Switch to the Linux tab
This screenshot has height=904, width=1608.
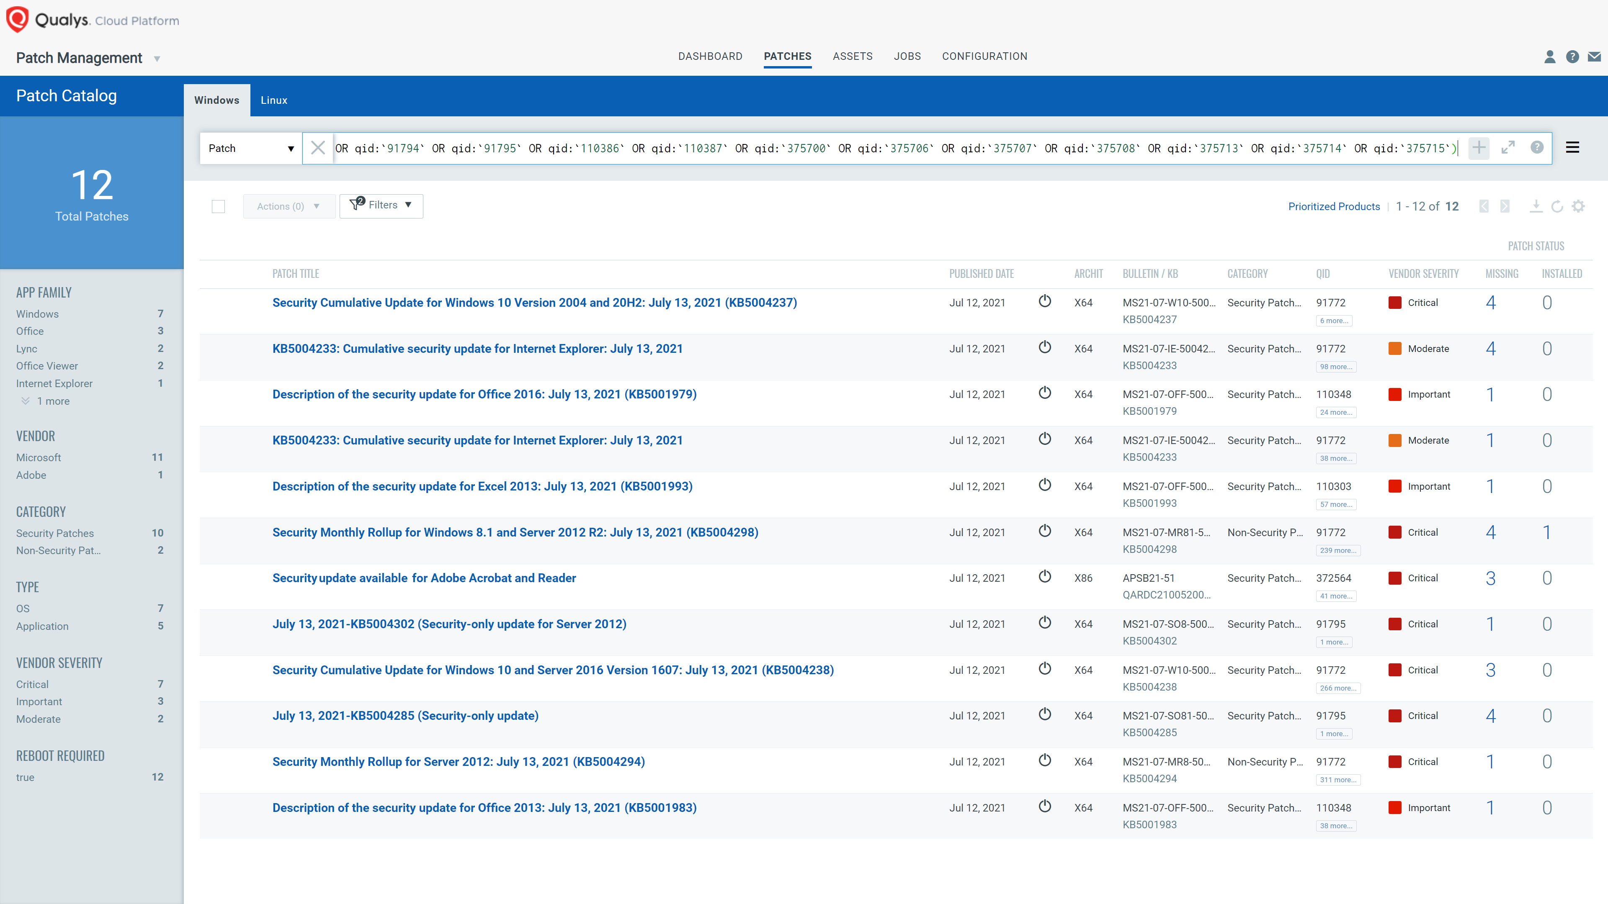273,100
